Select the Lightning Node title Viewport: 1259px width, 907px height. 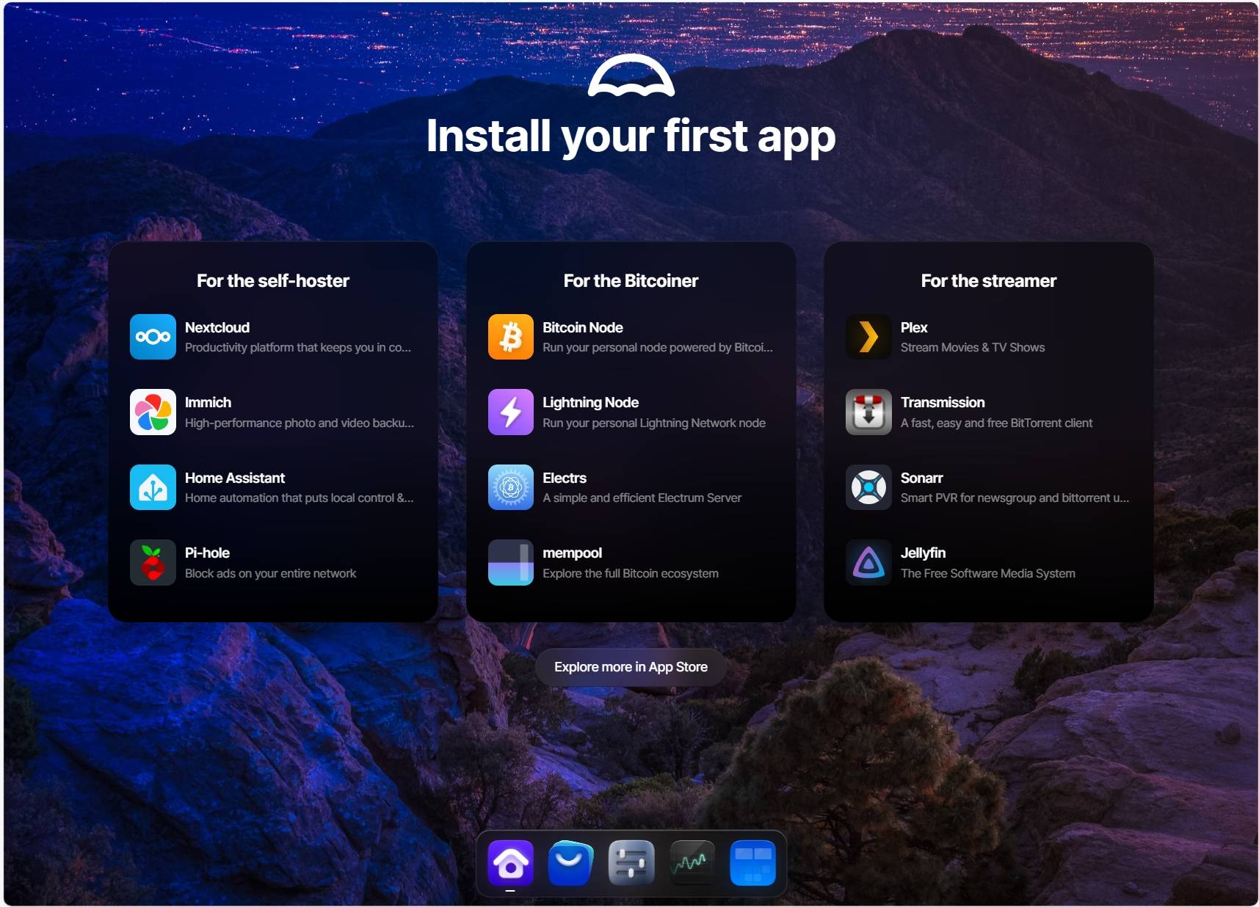pos(591,402)
